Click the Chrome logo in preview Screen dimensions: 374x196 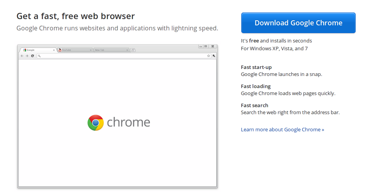coord(95,123)
